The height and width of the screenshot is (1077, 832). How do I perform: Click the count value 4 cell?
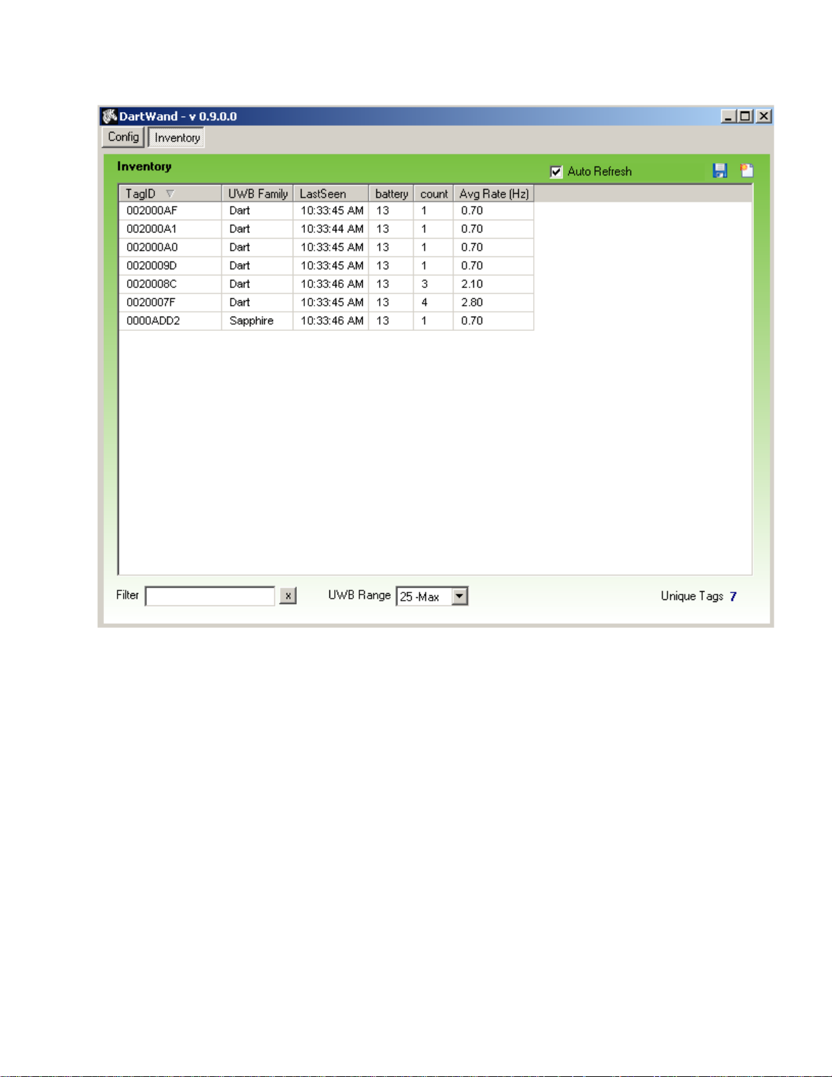(x=433, y=302)
